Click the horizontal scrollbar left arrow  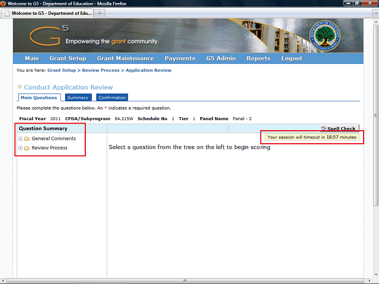(2, 280)
